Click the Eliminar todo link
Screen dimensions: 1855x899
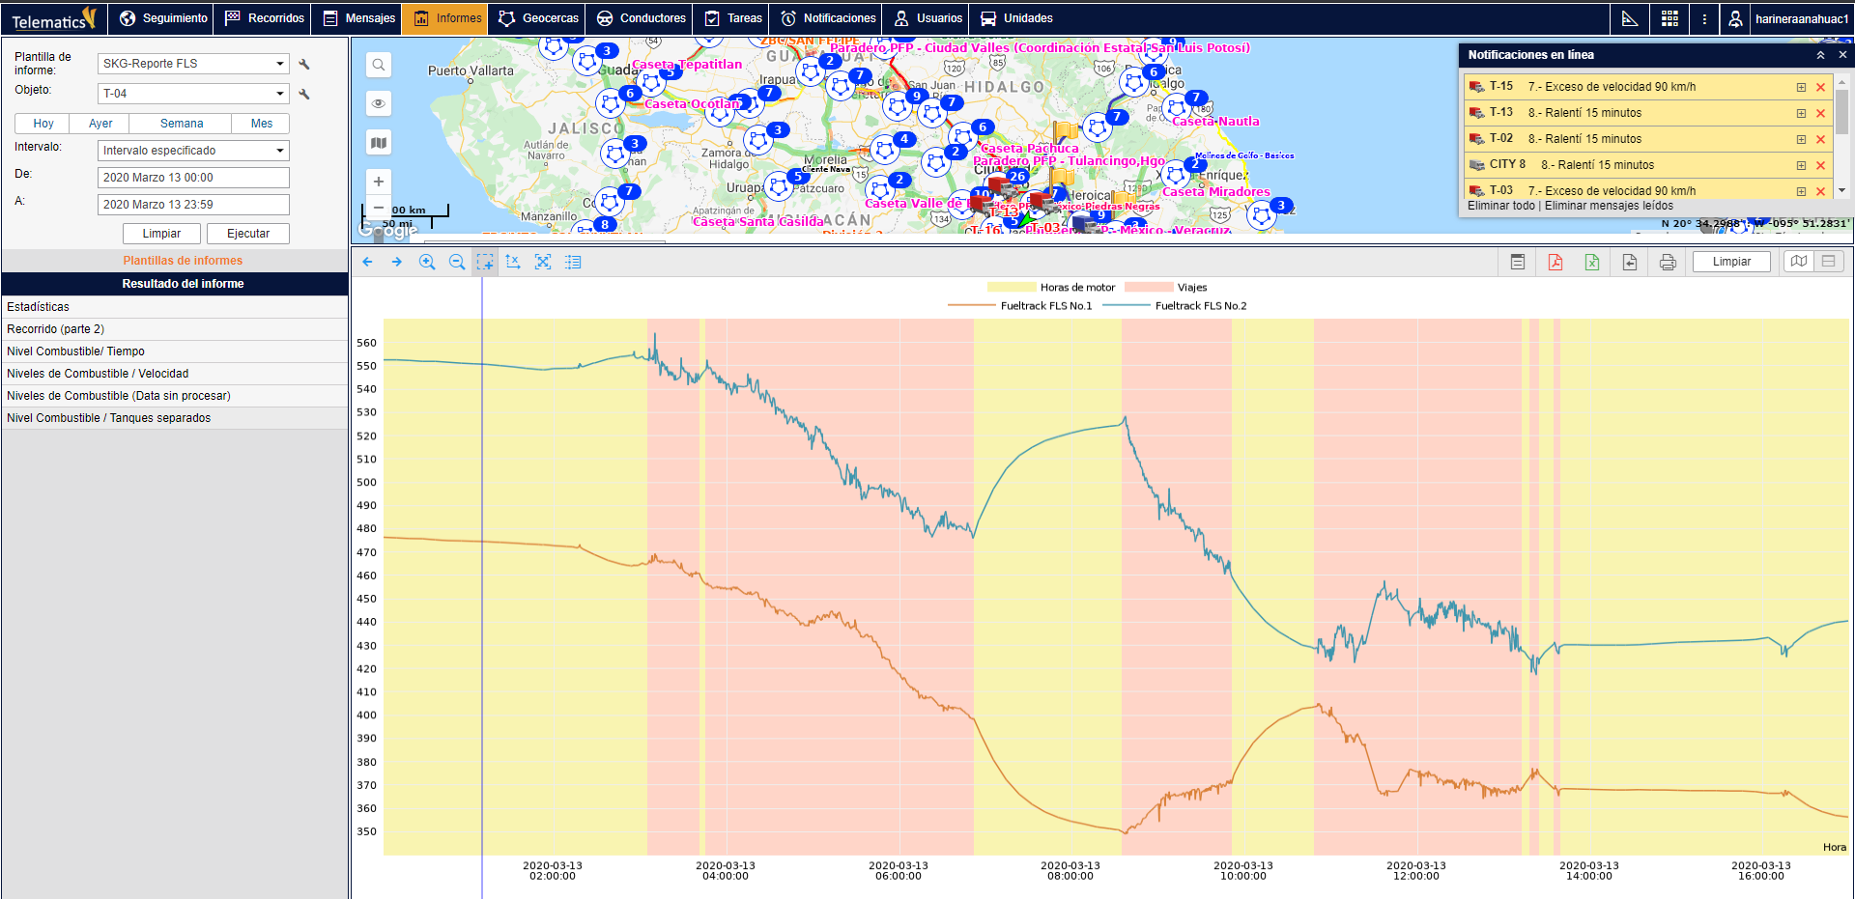pos(1500,206)
